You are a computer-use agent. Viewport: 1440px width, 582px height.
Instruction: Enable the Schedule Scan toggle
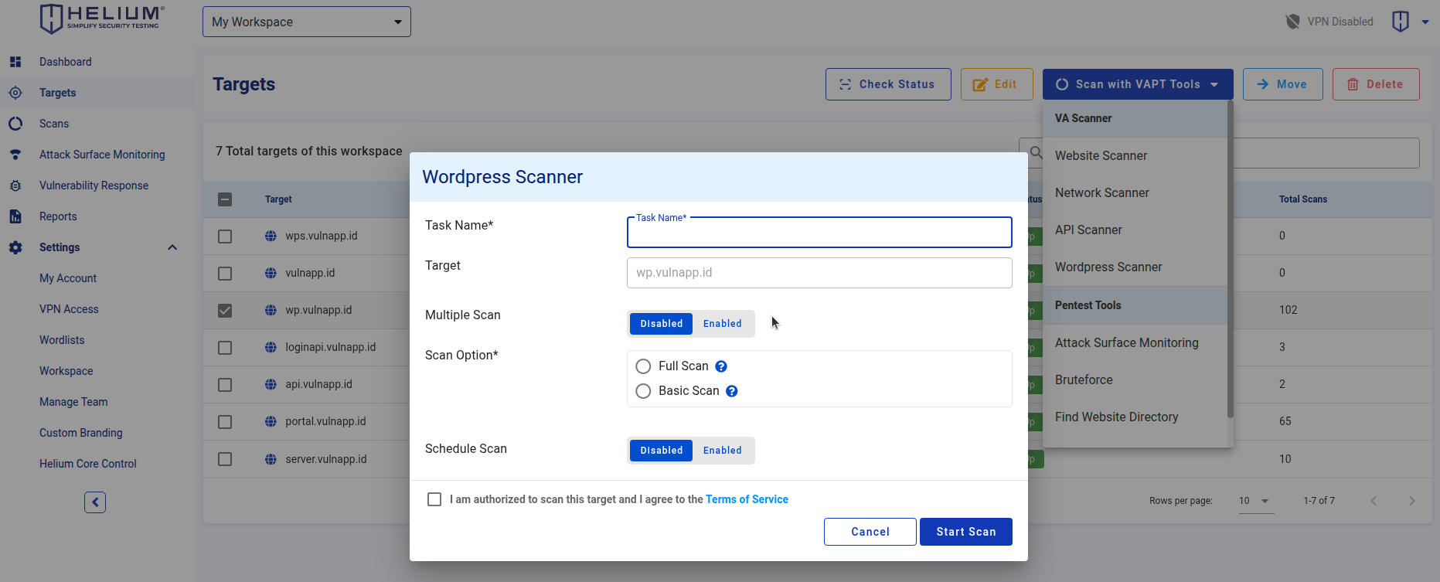pos(723,451)
